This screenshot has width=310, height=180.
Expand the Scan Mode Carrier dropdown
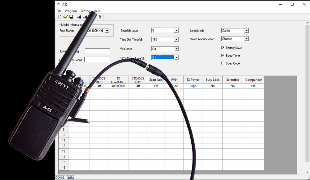(x=246, y=31)
